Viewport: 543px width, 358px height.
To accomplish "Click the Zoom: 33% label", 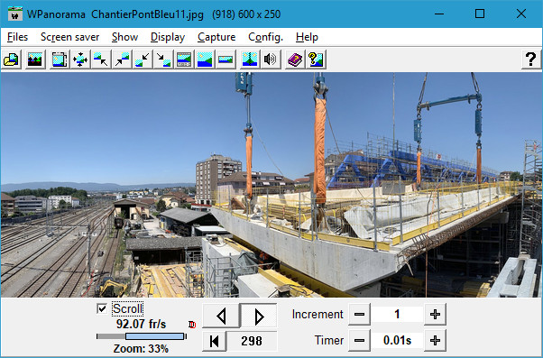I will point(141,348).
